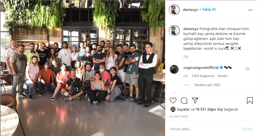This screenshot has height=136, width=257.
Task: Open kayalar username in likes line
Action: pyautogui.click(x=183, y=110)
